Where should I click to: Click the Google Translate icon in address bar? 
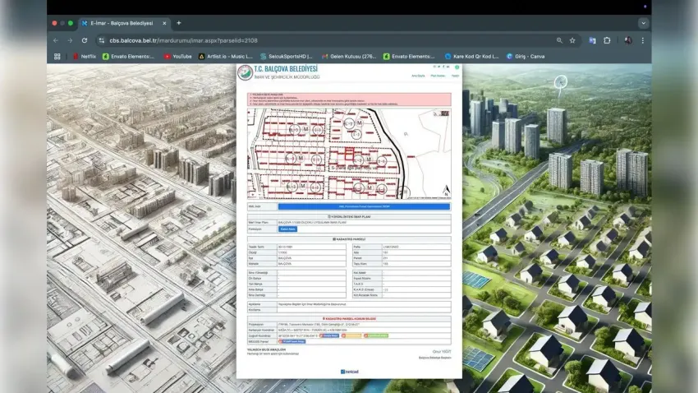pyautogui.click(x=592, y=39)
